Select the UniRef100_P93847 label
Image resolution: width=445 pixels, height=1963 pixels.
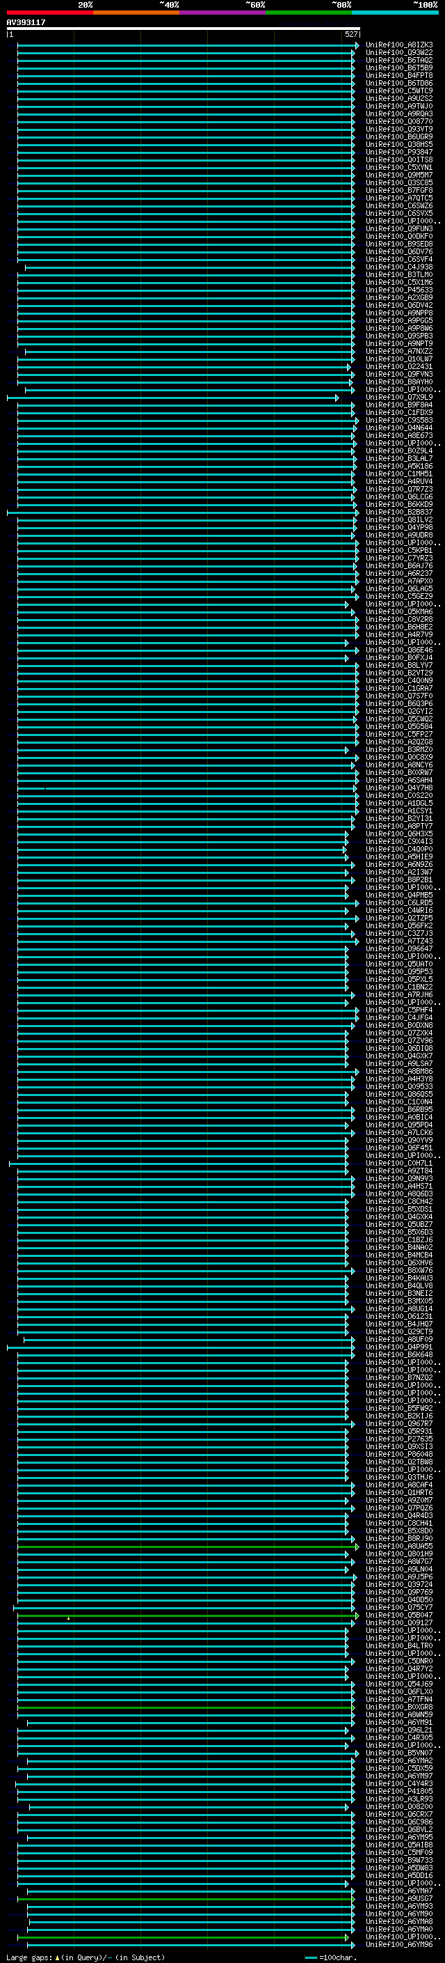pos(398,152)
